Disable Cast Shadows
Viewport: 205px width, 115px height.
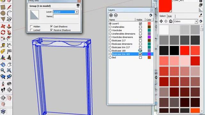[52, 27]
